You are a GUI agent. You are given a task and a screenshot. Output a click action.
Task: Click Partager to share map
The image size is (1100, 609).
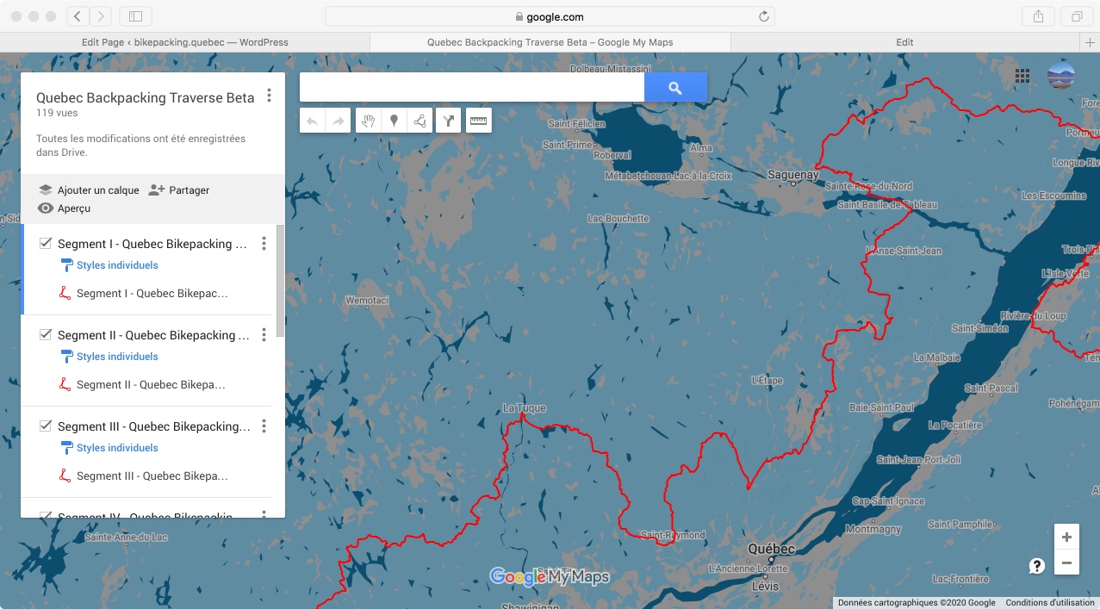pyautogui.click(x=190, y=190)
